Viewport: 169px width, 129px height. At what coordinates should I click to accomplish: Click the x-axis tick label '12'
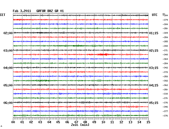pyautogui.click(x=121, y=122)
